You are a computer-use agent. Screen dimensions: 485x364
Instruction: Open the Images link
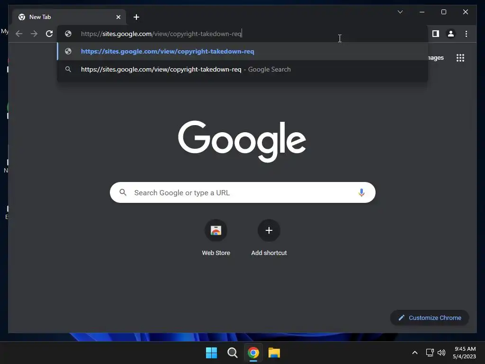pyautogui.click(x=436, y=58)
